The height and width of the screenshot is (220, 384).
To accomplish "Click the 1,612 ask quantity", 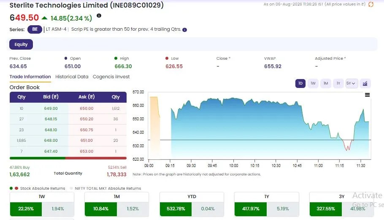I will (116, 109).
